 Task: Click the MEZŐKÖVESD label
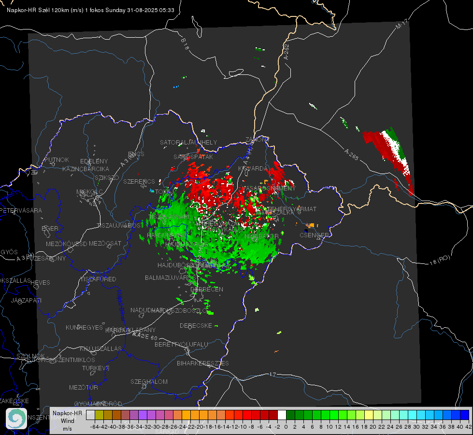coord(67,244)
